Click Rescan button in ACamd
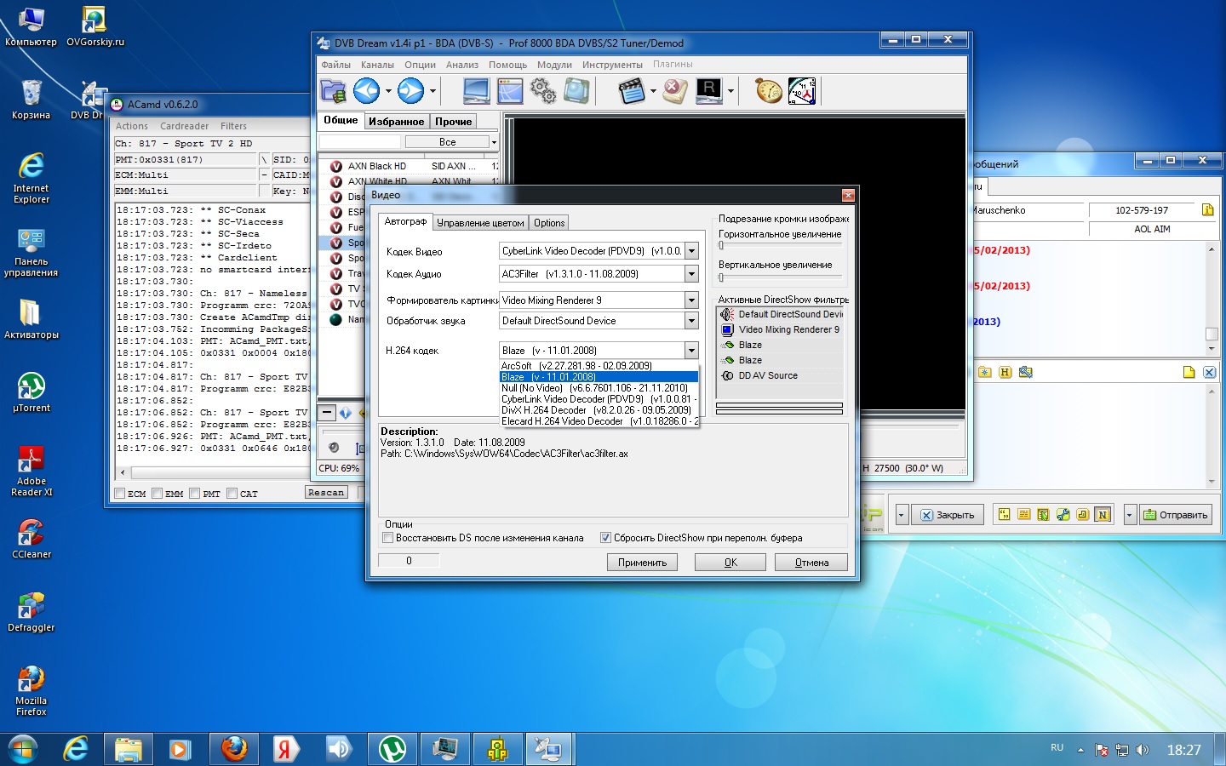This screenshot has height=766, width=1226. coord(326,493)
